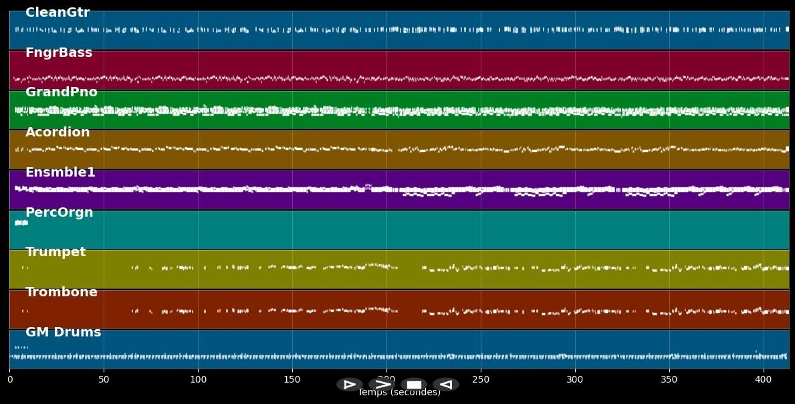Click the 0 seconds mark on the timeline

[10, 379]
